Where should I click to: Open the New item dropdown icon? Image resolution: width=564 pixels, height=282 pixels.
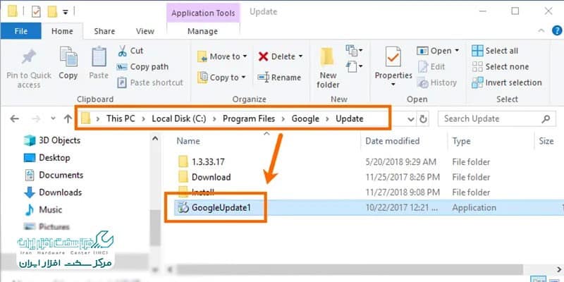point(354,50)
